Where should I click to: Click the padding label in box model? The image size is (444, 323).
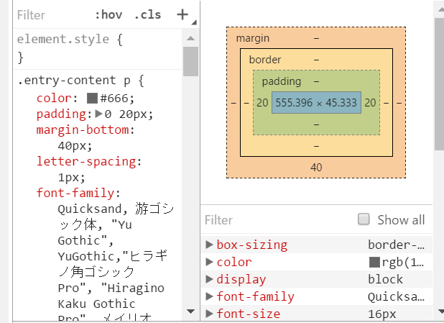(x=282, y=82)
